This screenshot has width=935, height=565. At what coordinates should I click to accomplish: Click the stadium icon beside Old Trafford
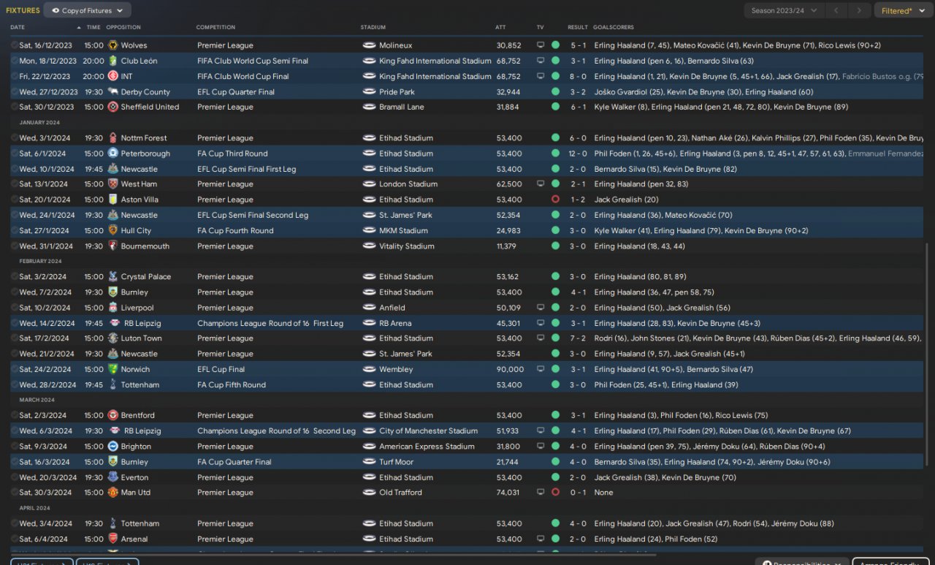[369, 493]
